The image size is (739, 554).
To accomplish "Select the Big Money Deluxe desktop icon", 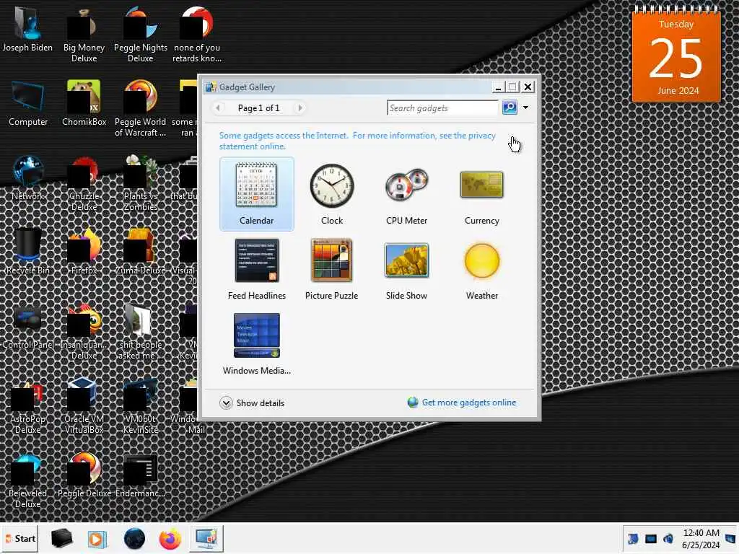I will pos(84,35).
